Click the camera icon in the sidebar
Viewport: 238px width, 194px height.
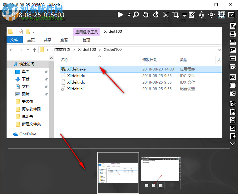[233, 93]
